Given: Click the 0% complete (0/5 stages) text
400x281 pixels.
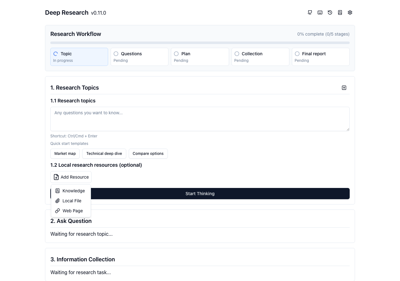Looking at the screenshot, I should point(323,34).
